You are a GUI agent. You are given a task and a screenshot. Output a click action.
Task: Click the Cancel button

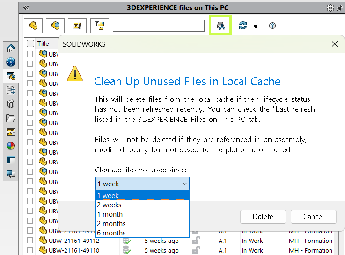(313, 217)
